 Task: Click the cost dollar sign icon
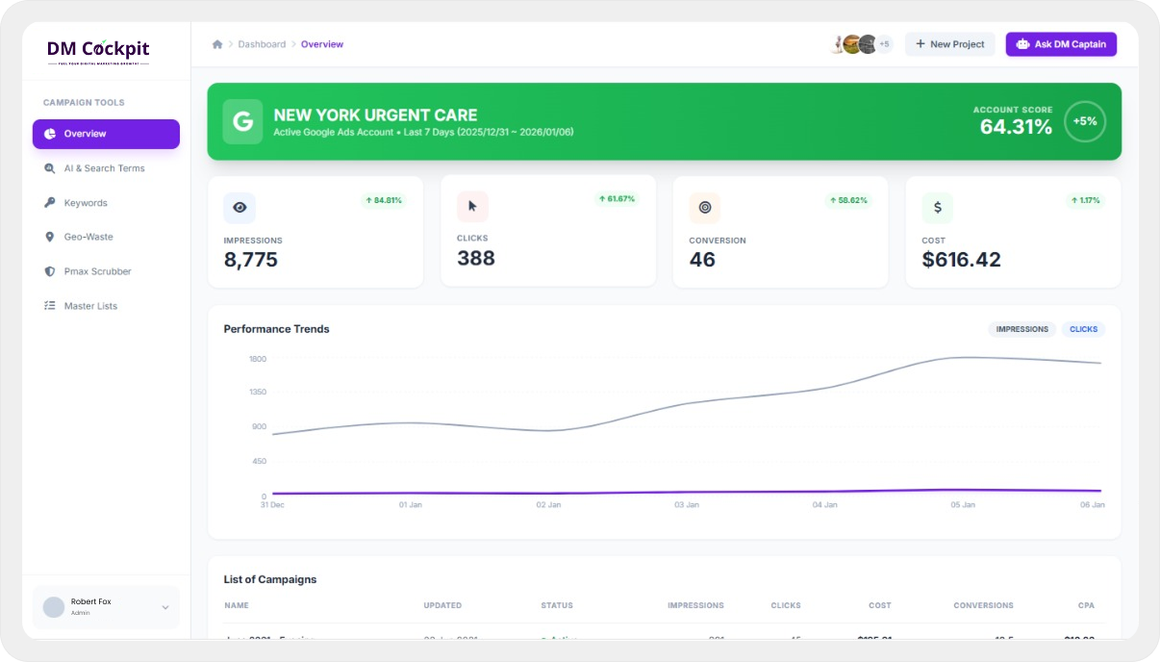click(937, 207)
